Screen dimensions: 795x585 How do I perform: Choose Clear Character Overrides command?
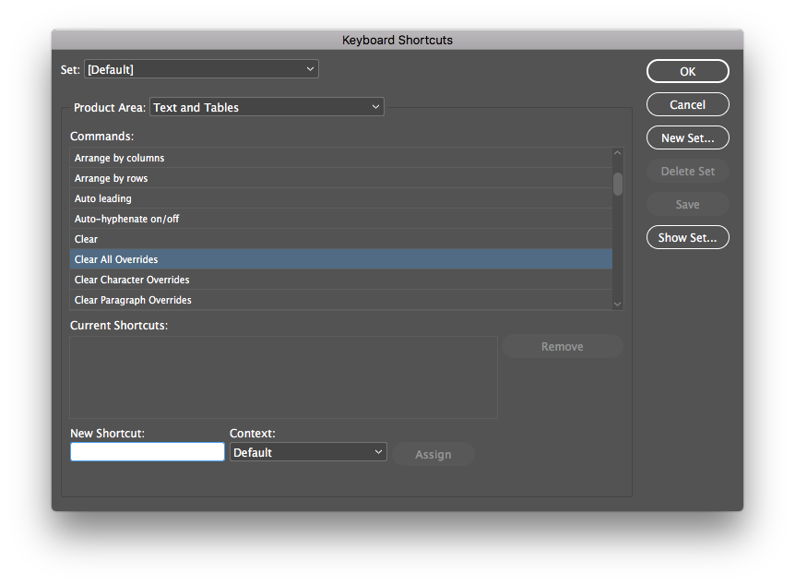click(x=340, y=280)
